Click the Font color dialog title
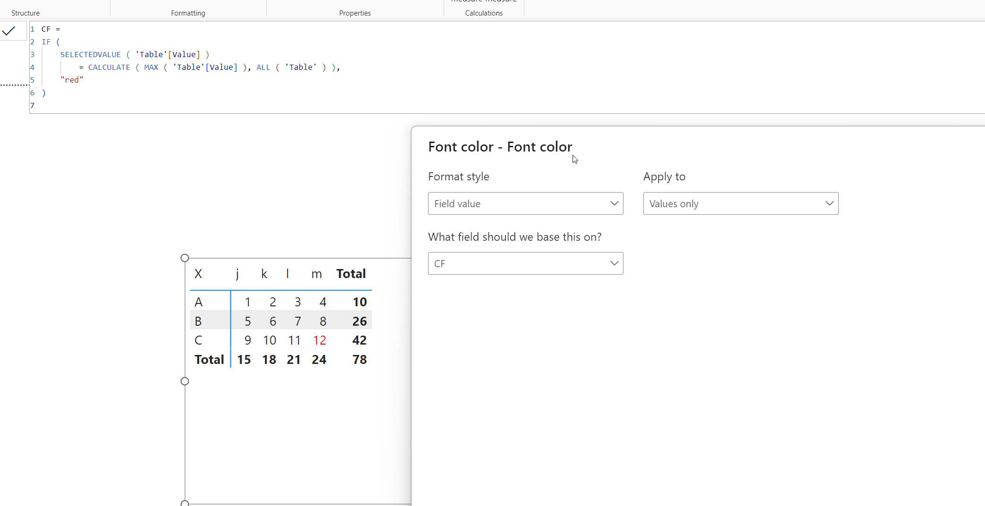The height and width of the screenshot is (506, 985). click(500, 147)
